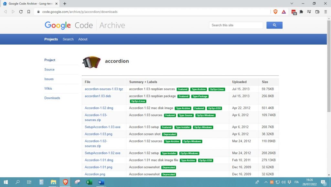Viewport: 331px width, 187px height.
Task: Open a new browser tab
Action: pos(65,4)
